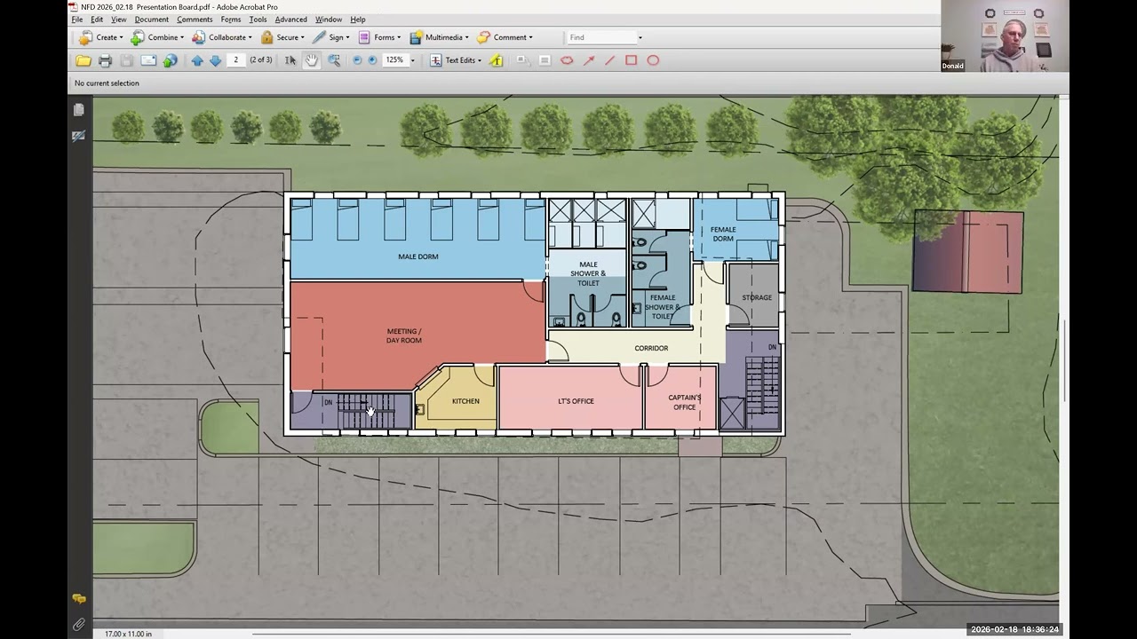
Task: Open the Comments panel icon at bottom left
Action: (79, 599)
